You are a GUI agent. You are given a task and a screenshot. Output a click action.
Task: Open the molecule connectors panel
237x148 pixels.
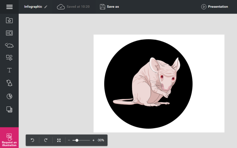tap(9, 83)
